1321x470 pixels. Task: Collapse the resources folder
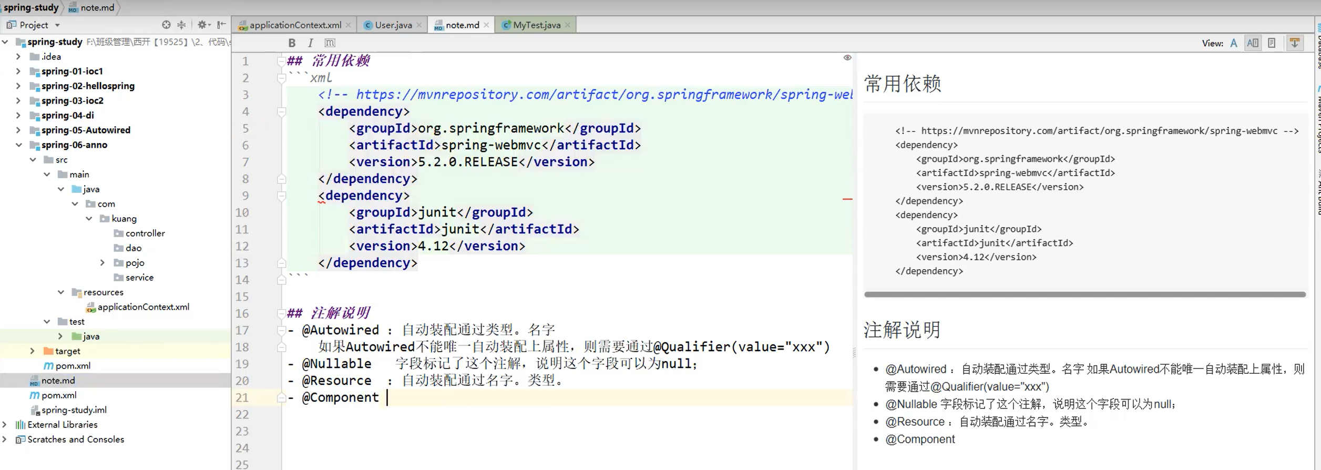tap(61, 292)
